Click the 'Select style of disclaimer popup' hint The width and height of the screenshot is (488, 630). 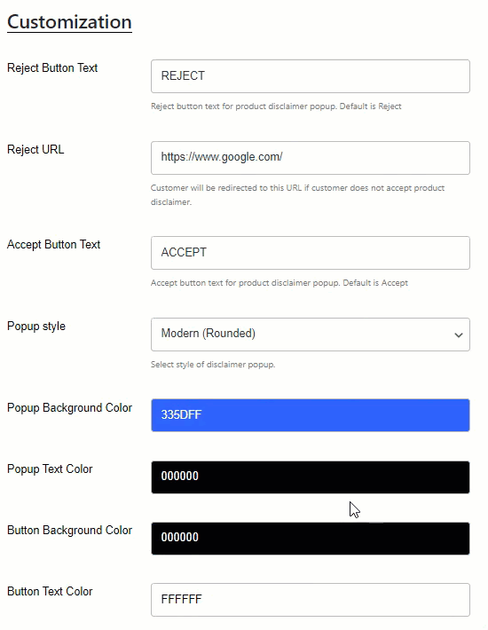coord(213,365)
